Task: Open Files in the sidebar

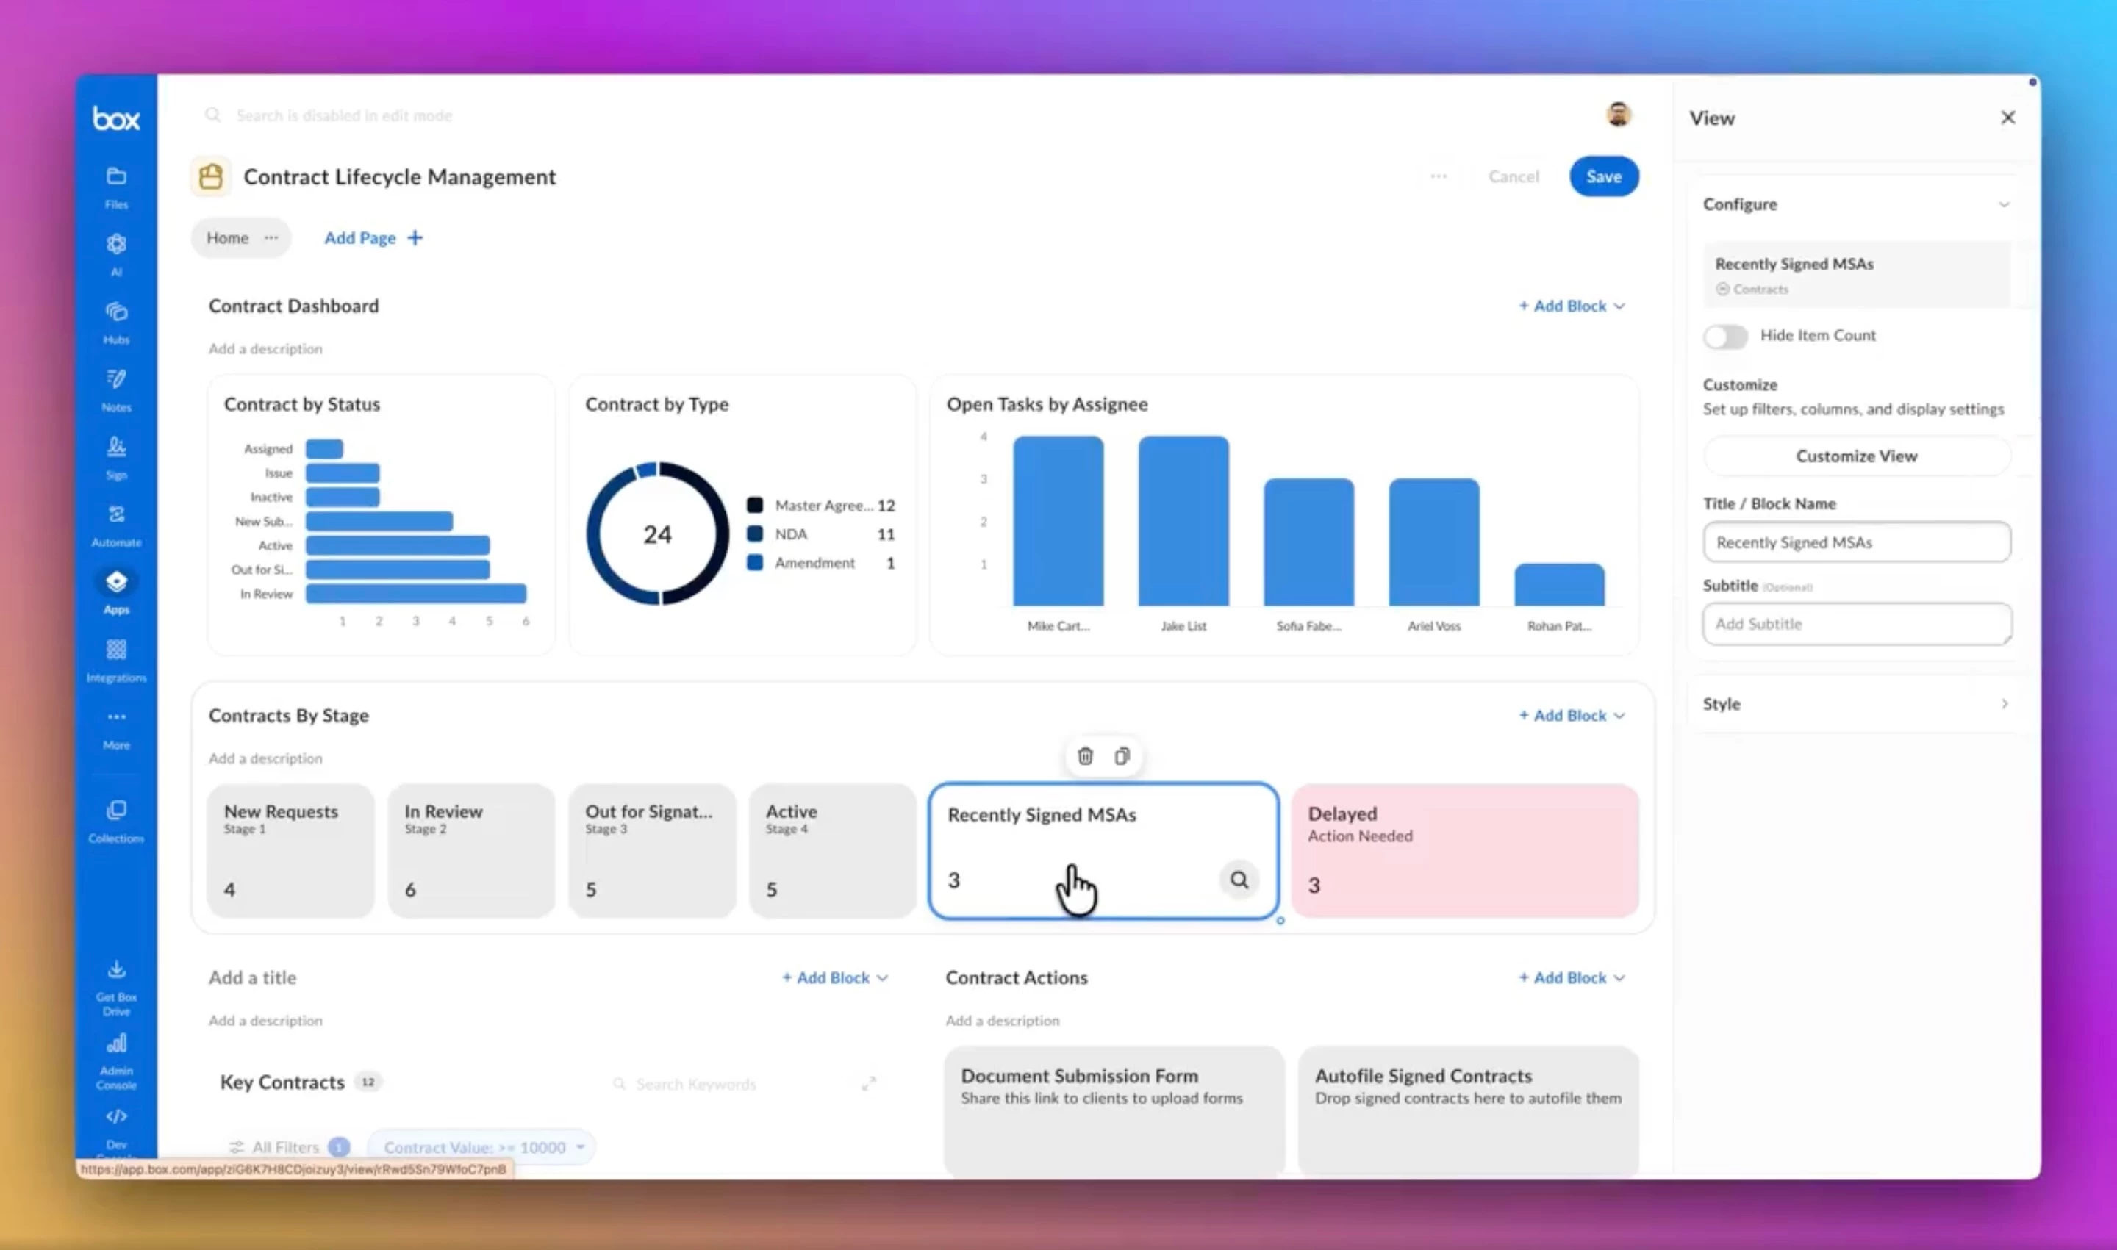Action: (x=116, y=187)
